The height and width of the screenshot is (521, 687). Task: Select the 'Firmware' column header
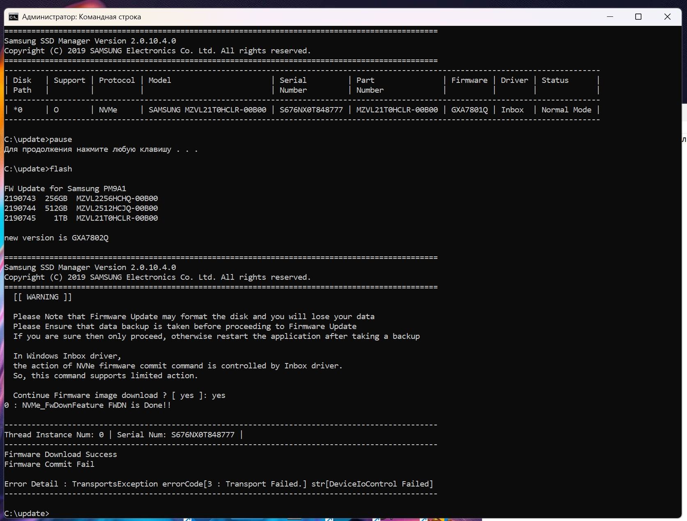[469, 80]
